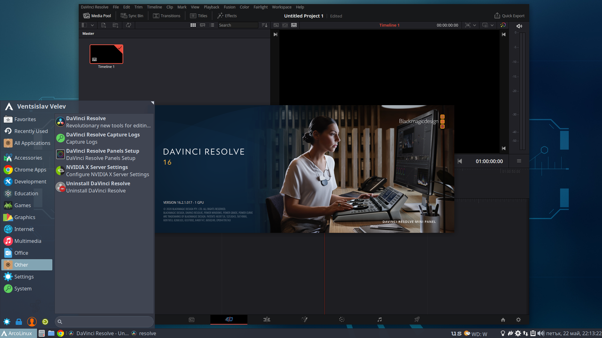This screenshot has width=602, height=338.
Task: Click the orange user session icon
Action: (x=32, y=322)
